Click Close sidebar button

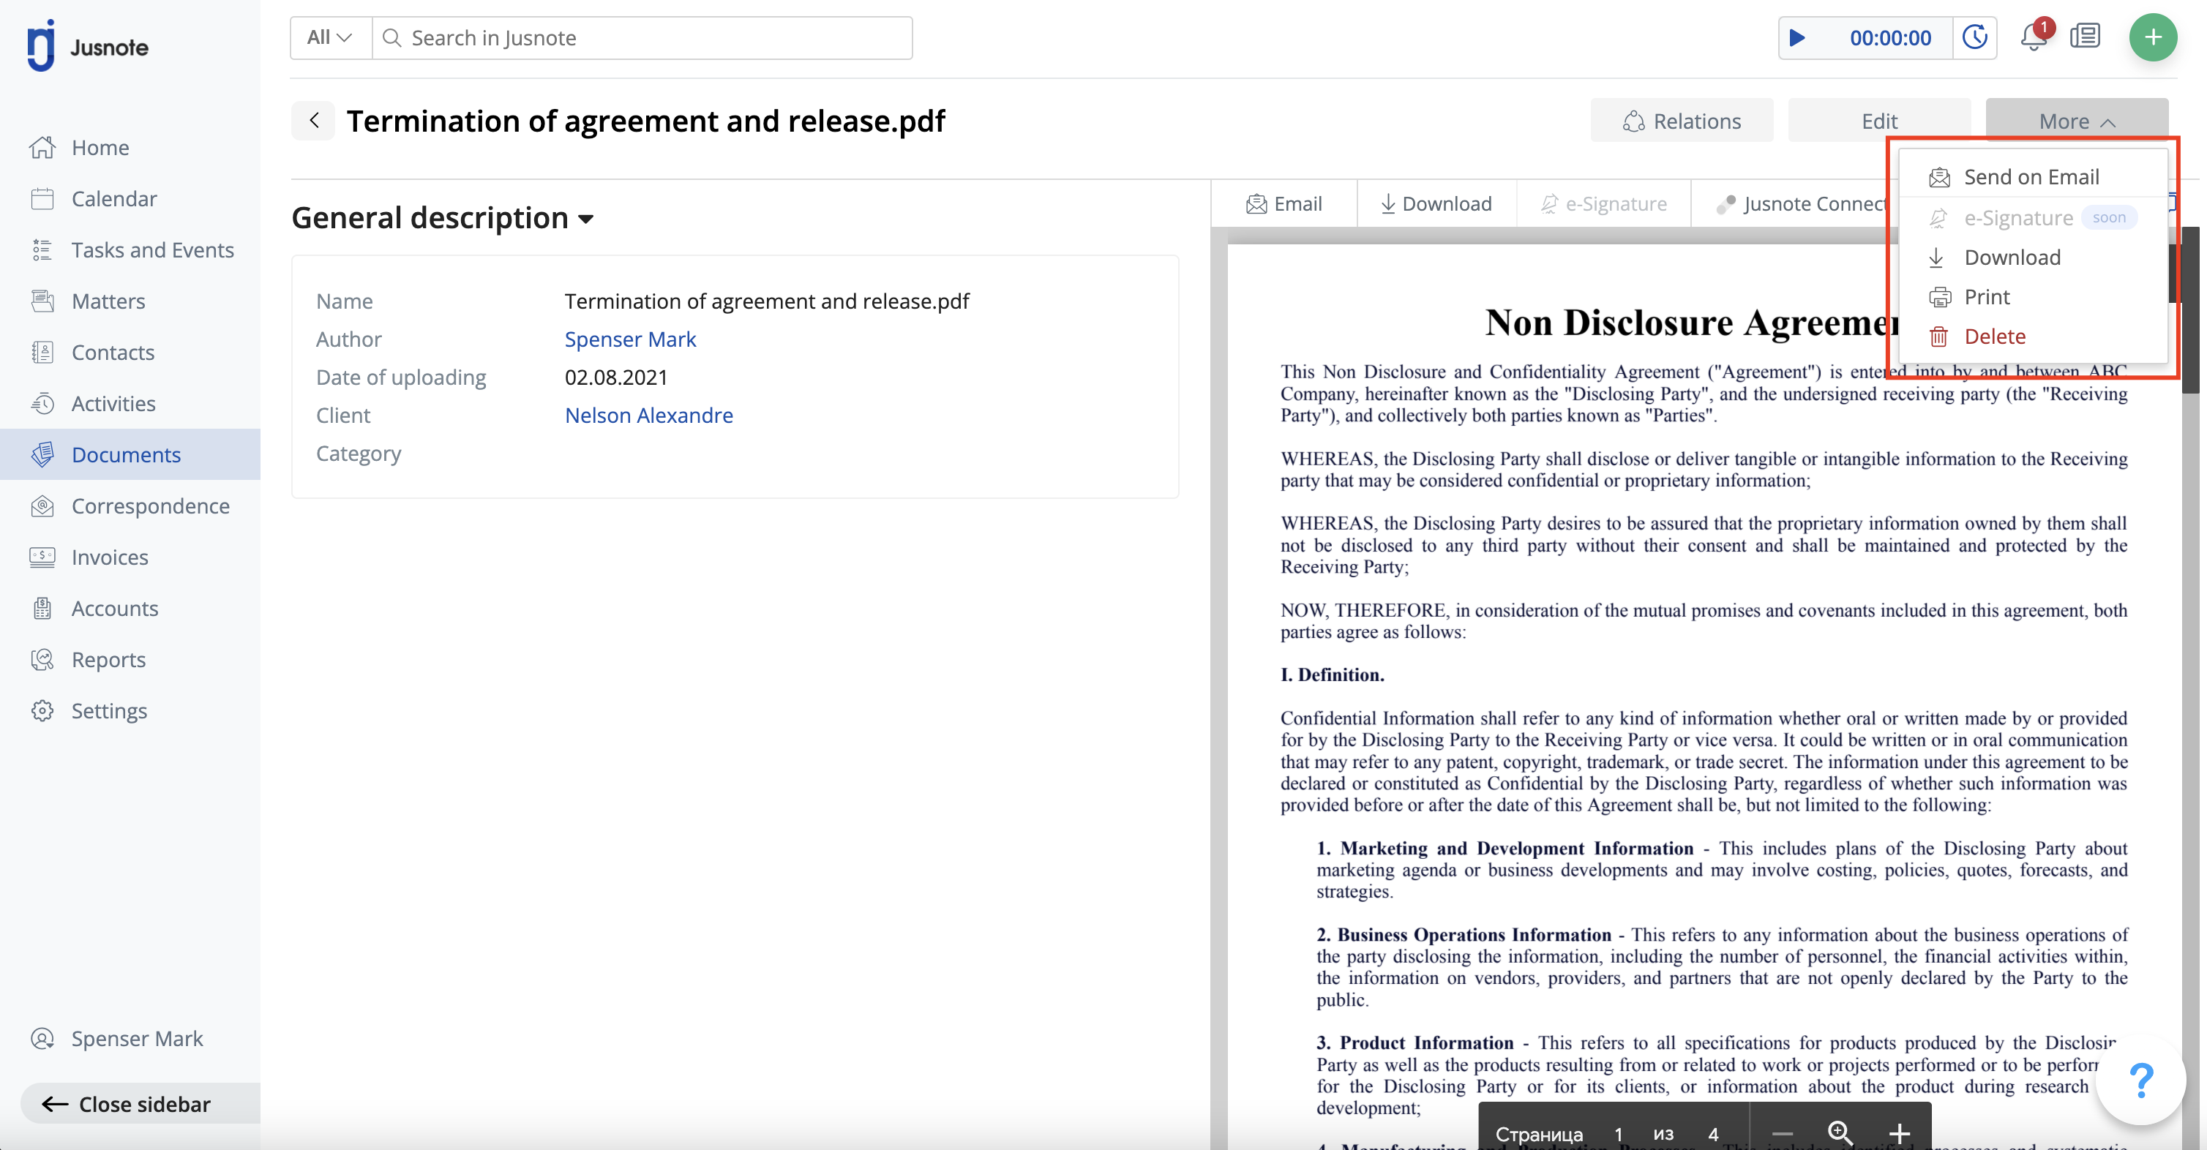click(140, 1104)
